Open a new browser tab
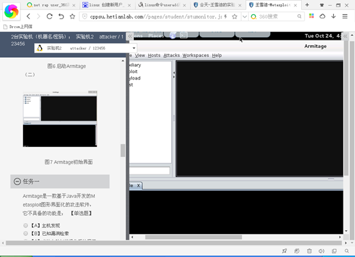This screenshot has height=257, width=355. (x=307, y=4)
